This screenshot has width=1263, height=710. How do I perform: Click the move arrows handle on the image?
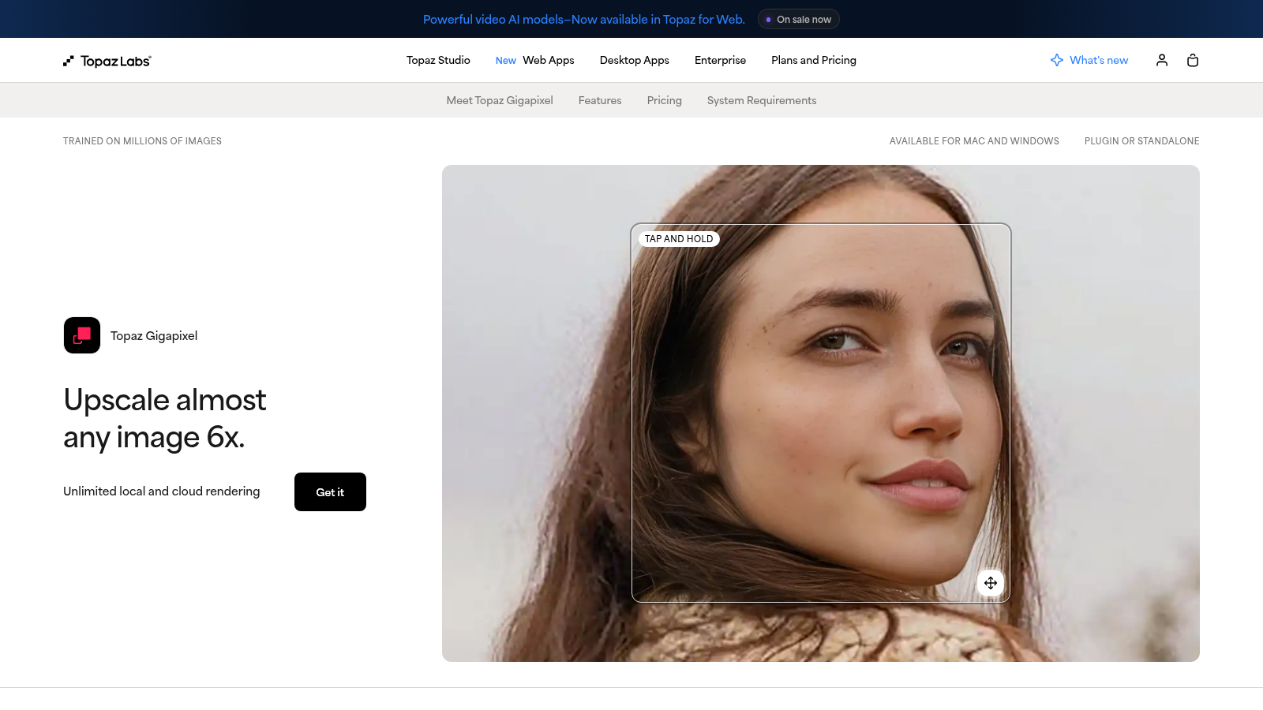(991, 583)
